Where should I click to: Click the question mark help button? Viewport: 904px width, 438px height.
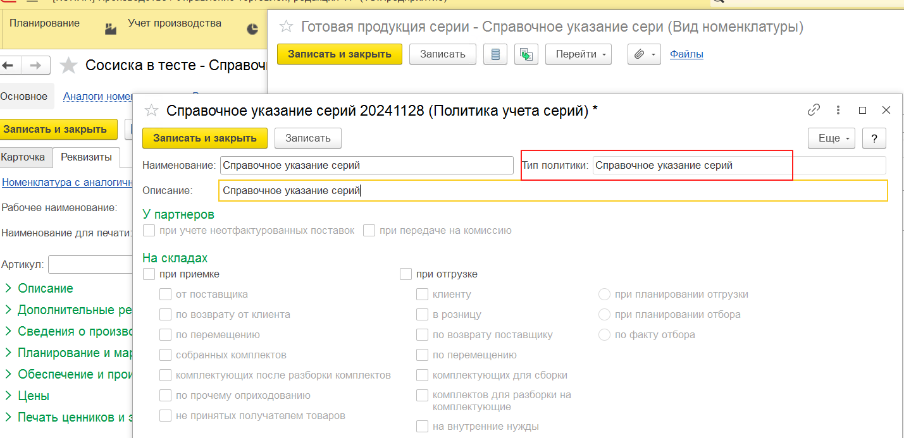pyautogui.click(x=874, y=138)
